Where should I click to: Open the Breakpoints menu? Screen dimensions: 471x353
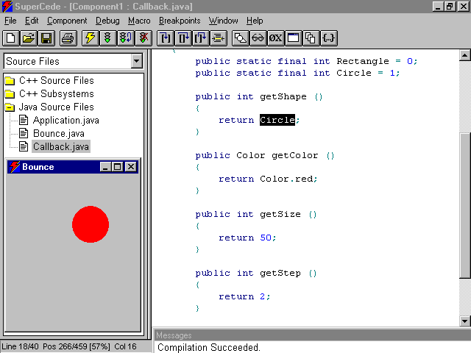(180, 21)
